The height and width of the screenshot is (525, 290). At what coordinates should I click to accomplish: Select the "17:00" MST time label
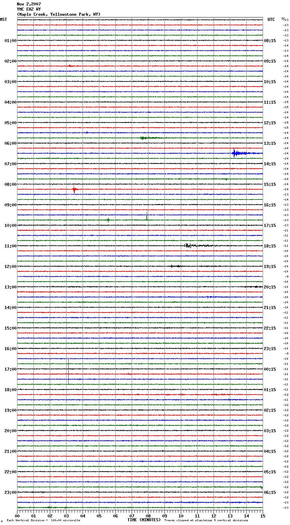tap(10, 369)
